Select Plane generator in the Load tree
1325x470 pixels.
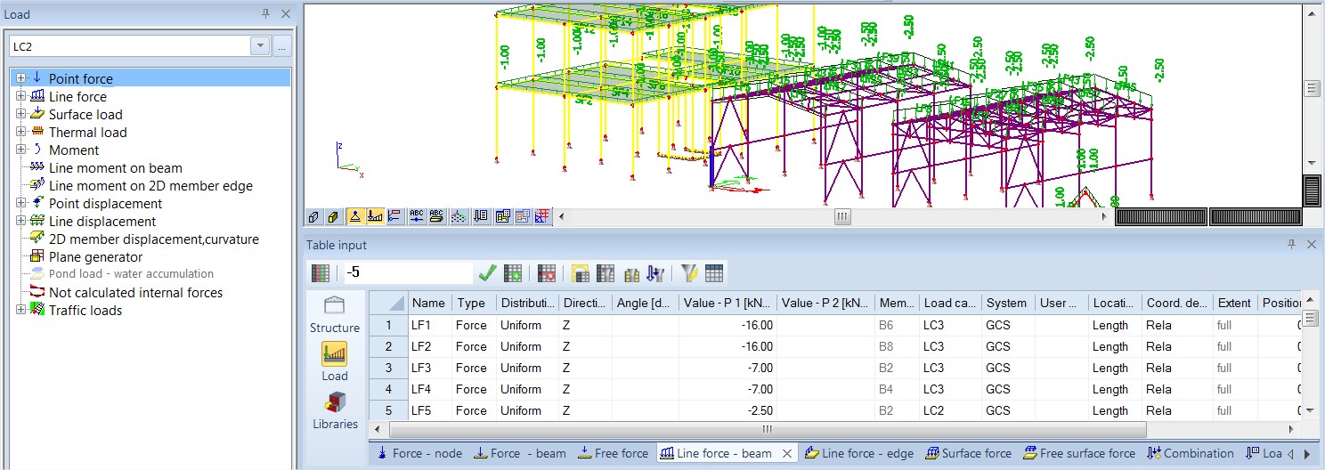coord(95,256)
